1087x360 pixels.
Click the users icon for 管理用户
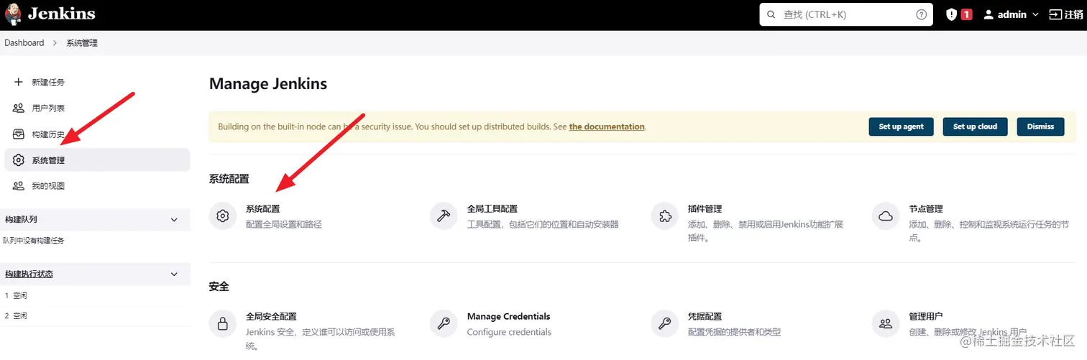pos(885,323)
